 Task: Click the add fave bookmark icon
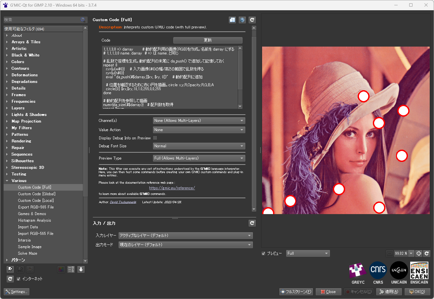pyautogui.click(x=10, y=269)
